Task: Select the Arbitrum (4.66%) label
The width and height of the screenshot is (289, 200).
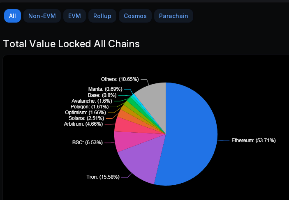Action: (83, 124)
